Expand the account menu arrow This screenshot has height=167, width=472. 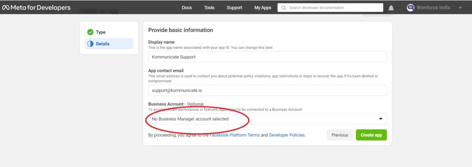tap(460, 8)
